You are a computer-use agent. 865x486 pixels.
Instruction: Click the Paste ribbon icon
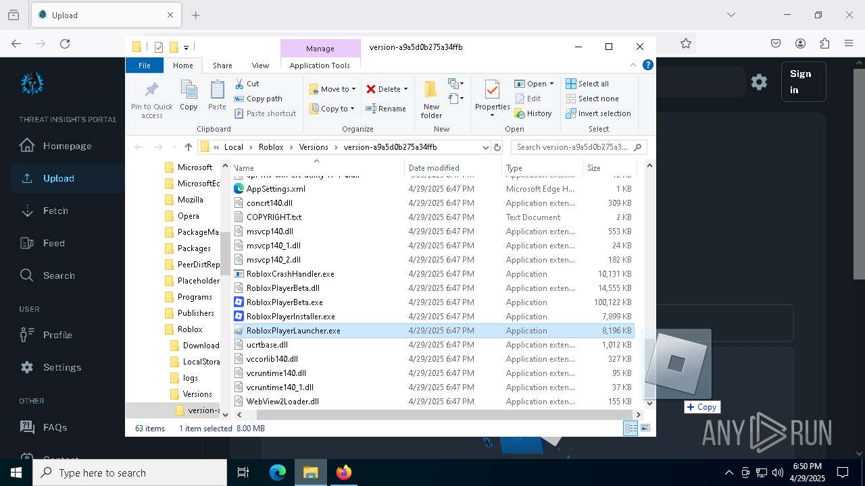coord(217,95)
